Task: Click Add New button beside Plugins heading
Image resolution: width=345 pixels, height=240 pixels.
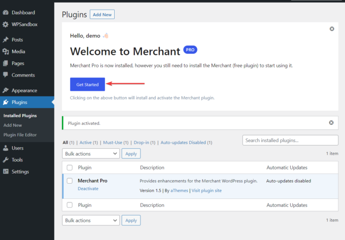Action: click(x=102, y=15)
